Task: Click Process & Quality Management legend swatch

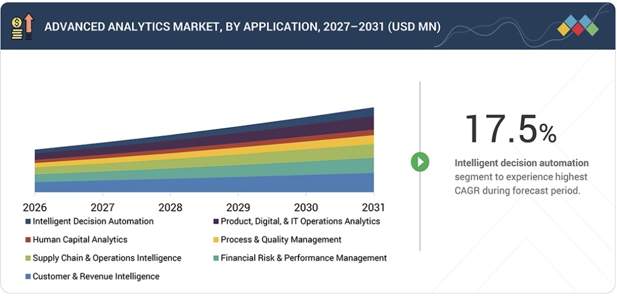Action: click(x=216, y=240)
